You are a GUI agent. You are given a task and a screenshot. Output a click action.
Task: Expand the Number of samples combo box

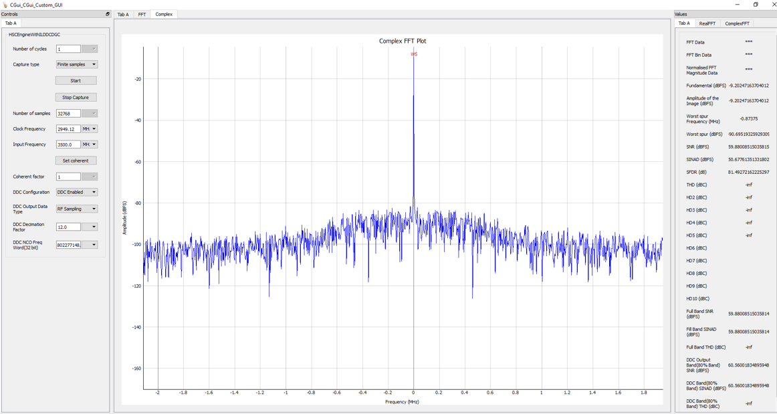93,113
